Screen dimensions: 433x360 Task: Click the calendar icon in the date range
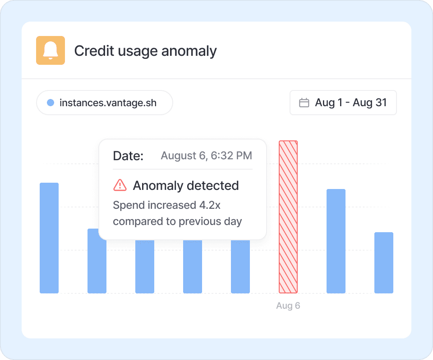pos(304,103)
